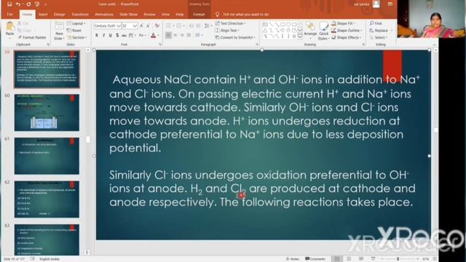The image size is (466, 262).
Task: Click the Redo icon in title bar
Action: point(28,4)
